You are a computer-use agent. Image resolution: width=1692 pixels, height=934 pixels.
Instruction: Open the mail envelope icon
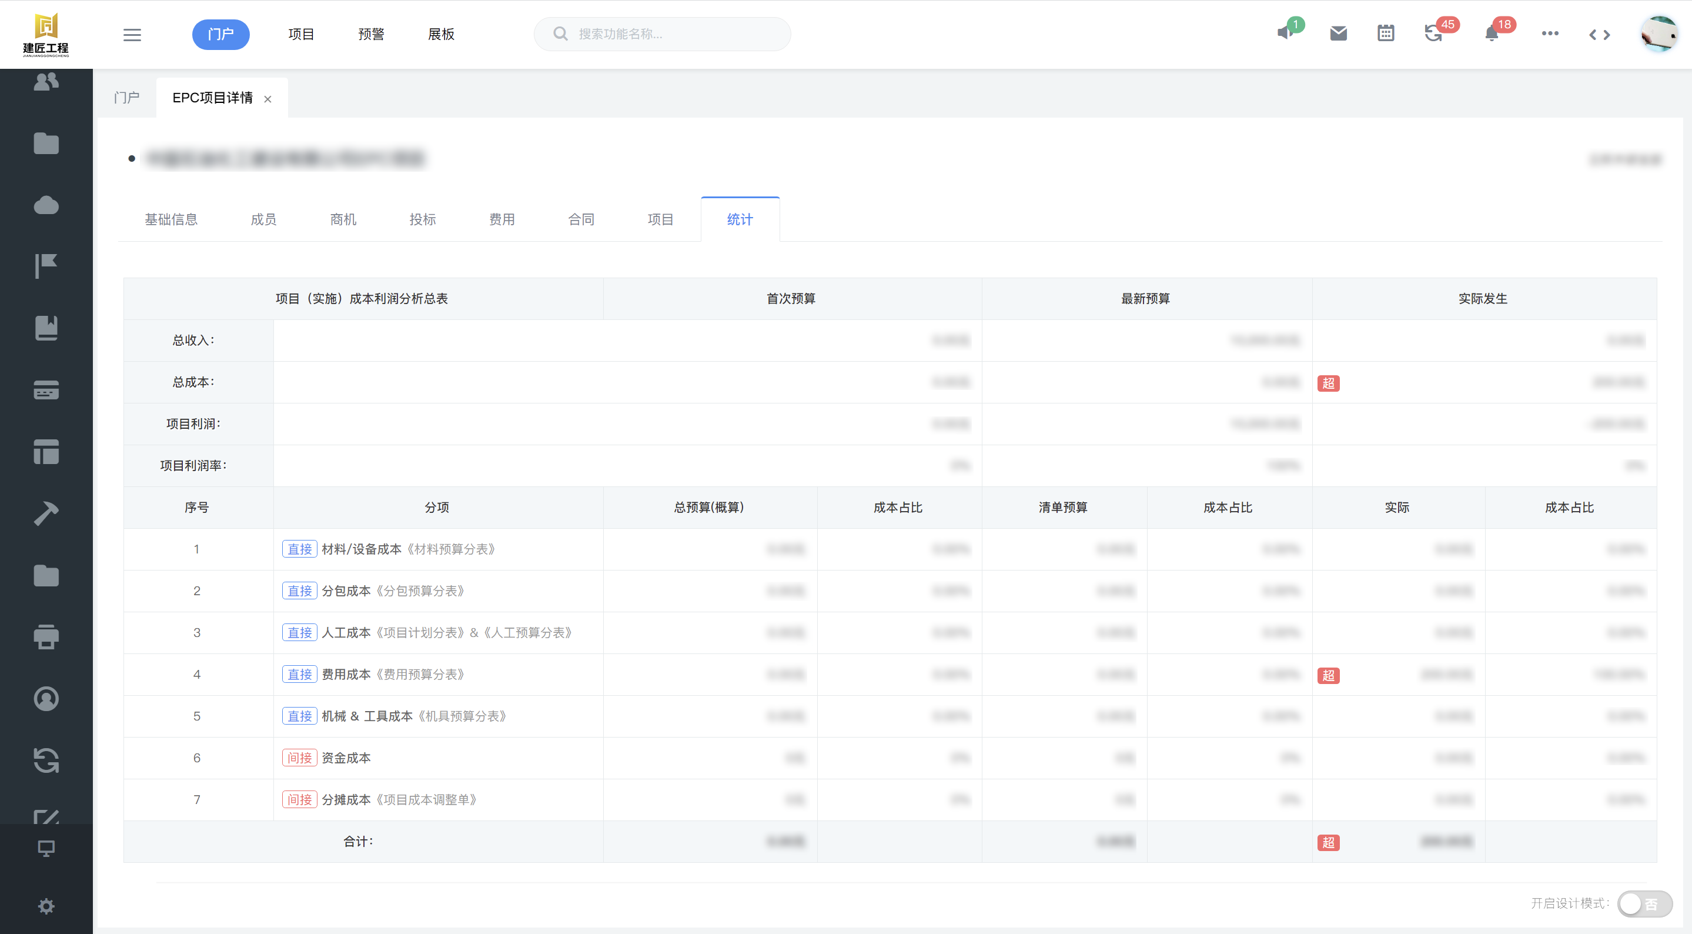(x=1338, y=34)
